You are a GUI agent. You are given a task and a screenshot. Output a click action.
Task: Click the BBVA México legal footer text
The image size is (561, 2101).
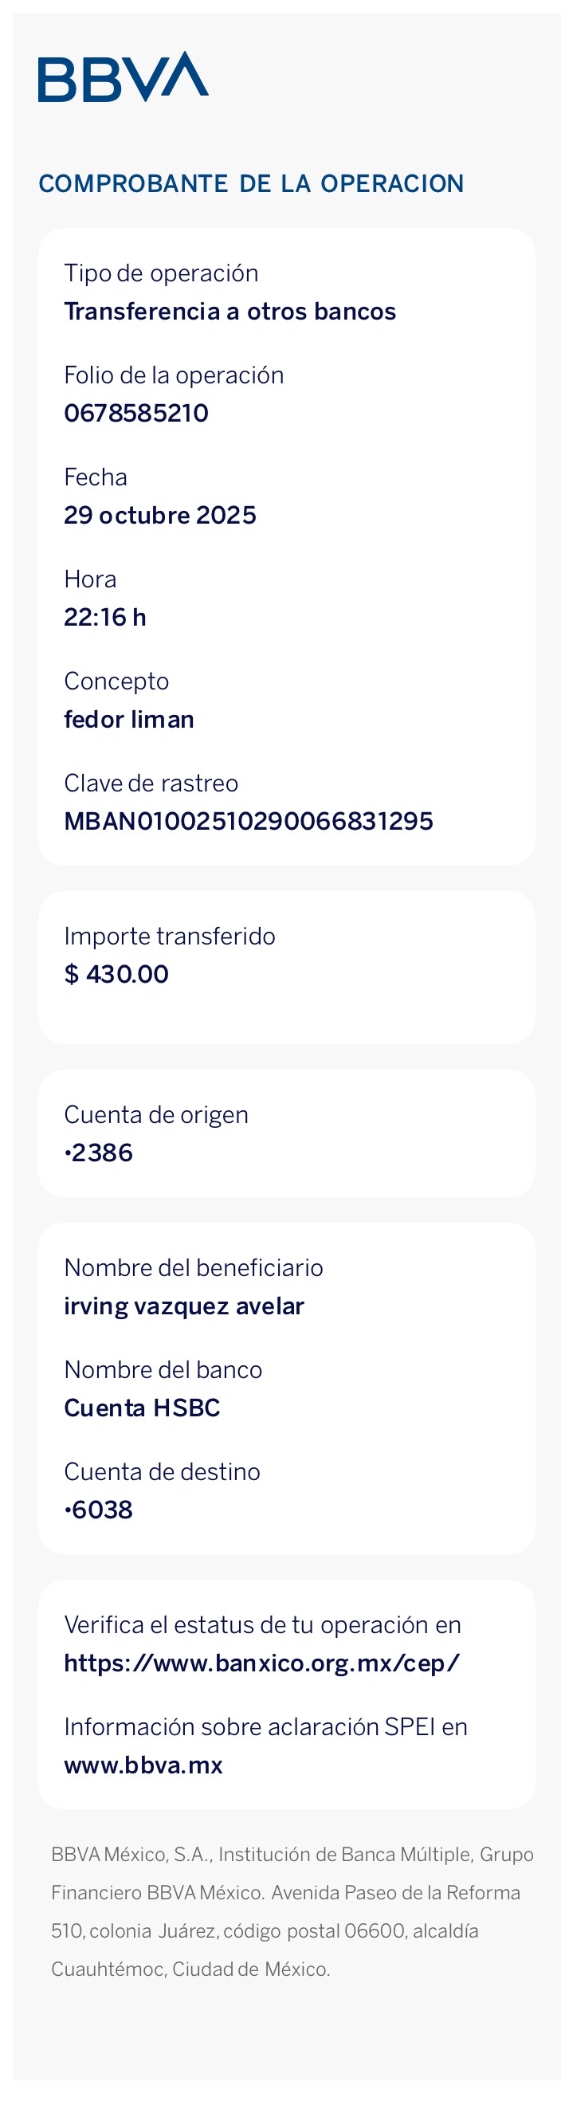pos(292,1911)
